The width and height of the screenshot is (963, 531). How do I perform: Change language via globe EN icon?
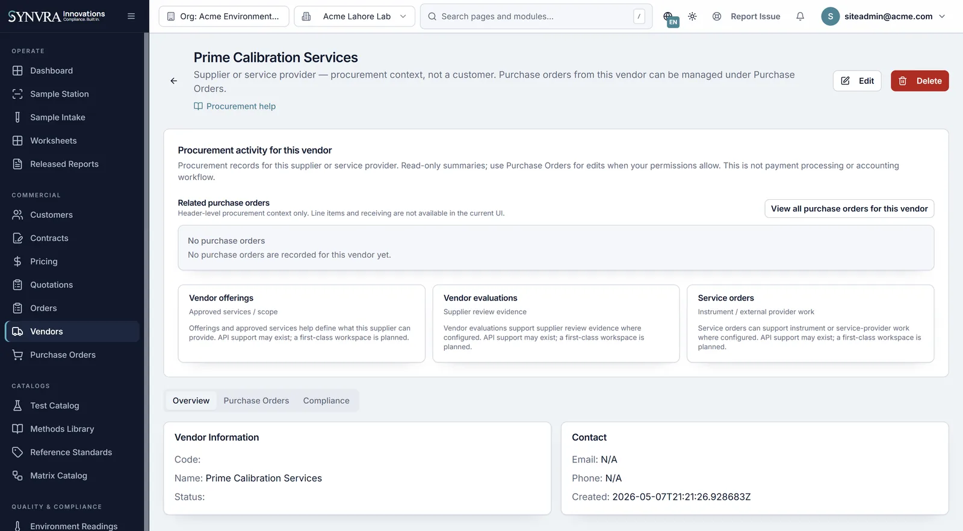(670, 18)
